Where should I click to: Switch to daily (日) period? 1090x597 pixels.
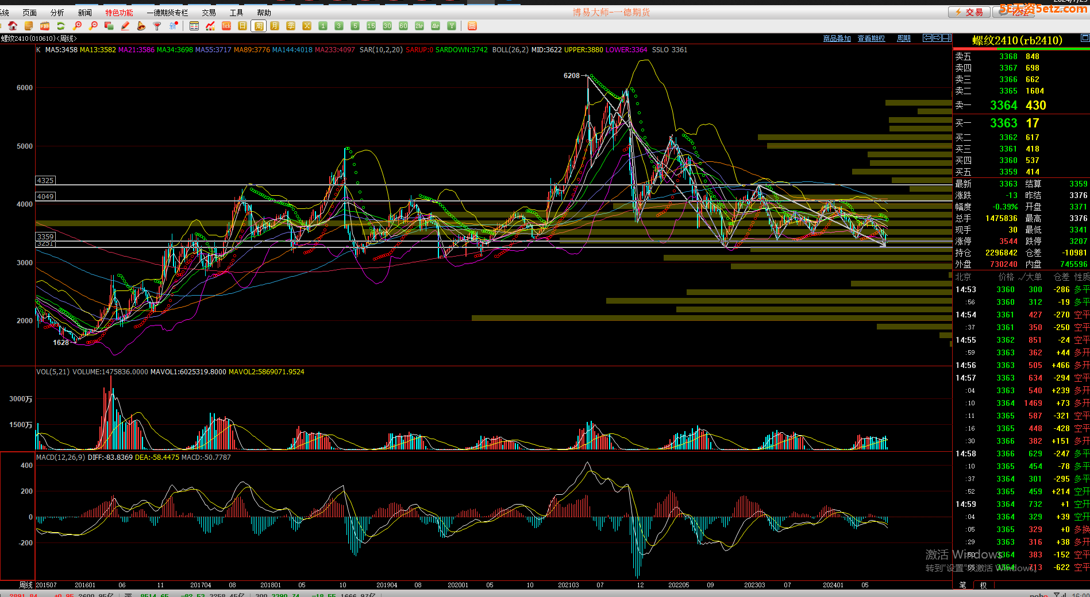click(x=242, y=26)
